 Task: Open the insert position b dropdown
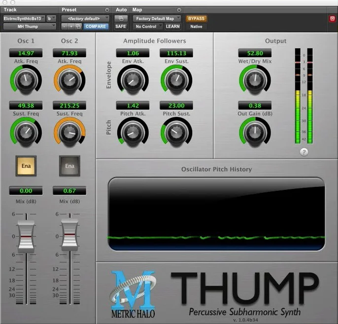(51, 19)
